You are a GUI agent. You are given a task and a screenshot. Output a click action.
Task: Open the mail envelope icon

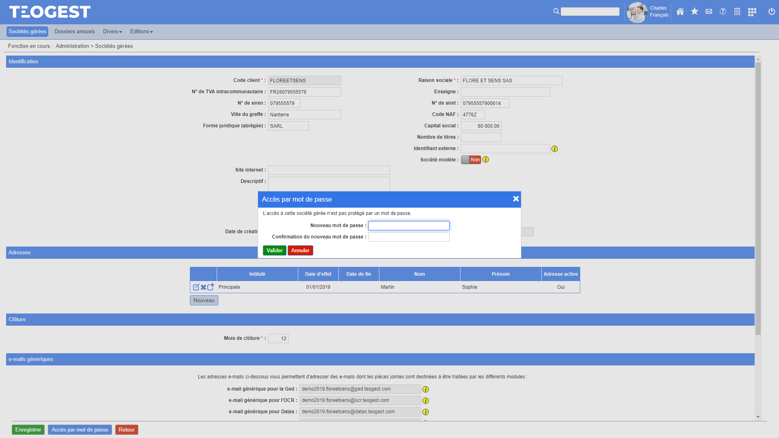tap(709, 12)
